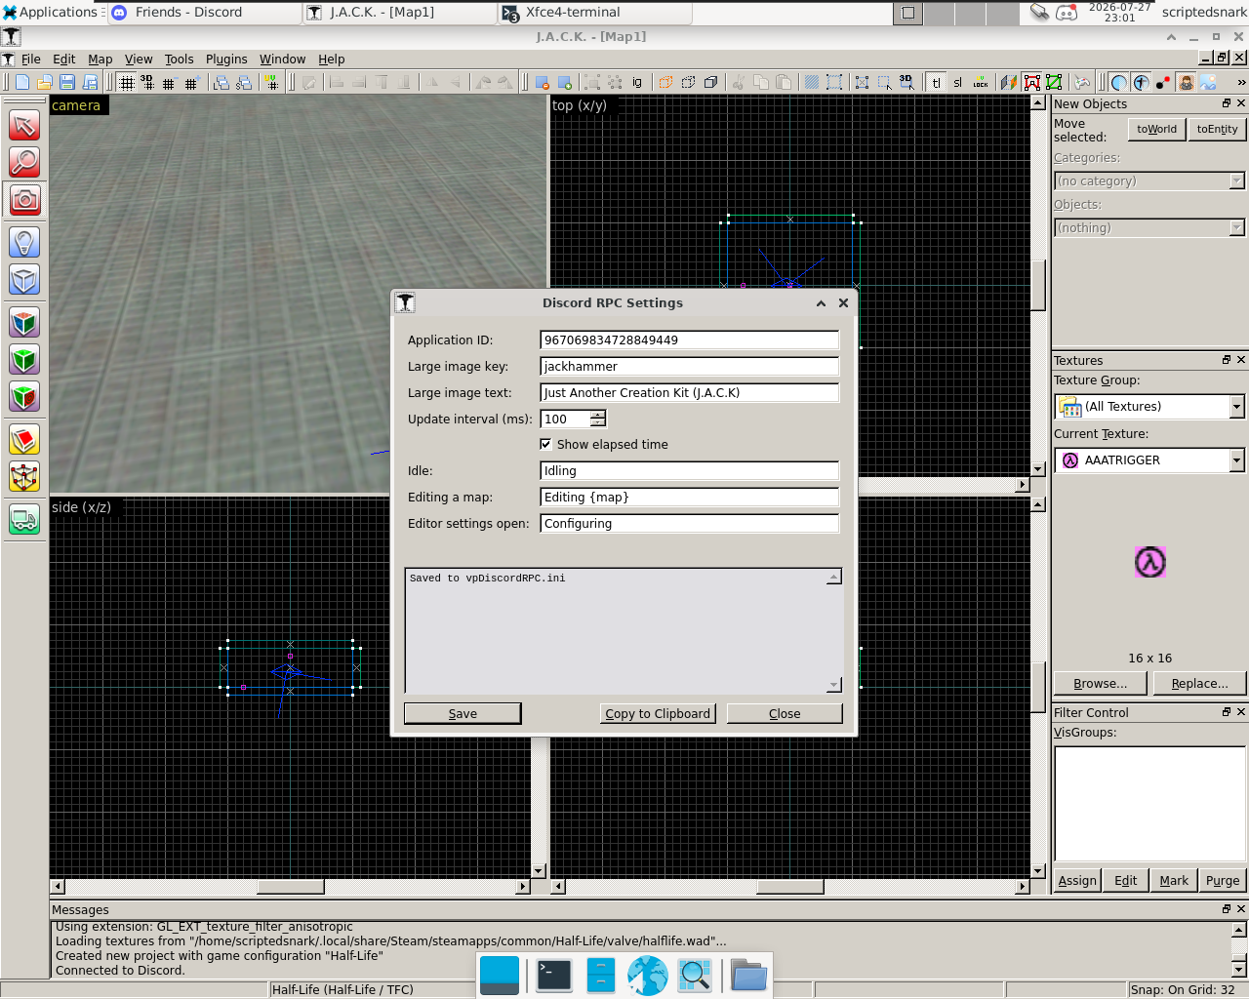Image resolution: width=1249 pixels, height=999 pixels.
Task: Click the toEntity button
Action: tap(1217, 129)
